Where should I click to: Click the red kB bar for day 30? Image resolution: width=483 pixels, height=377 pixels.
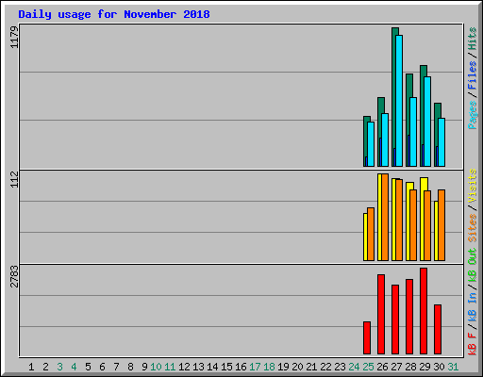click(438, 329)
